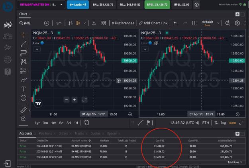The height and width of the screenshot is (168, 249).
Task: Open the community people sidebar icon
Action: (x=8, y=36)
